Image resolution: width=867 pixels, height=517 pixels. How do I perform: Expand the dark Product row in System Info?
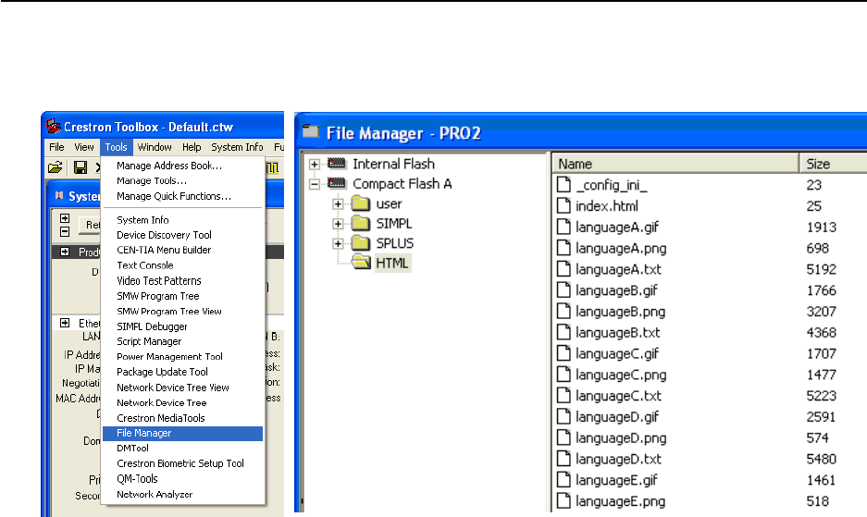65,252
